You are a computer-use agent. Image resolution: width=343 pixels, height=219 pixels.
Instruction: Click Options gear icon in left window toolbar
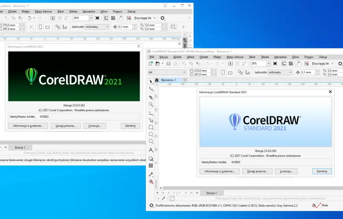162,18
